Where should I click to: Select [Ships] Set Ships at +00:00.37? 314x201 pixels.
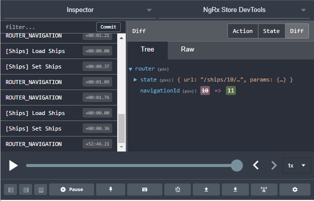tap(59, 66)
